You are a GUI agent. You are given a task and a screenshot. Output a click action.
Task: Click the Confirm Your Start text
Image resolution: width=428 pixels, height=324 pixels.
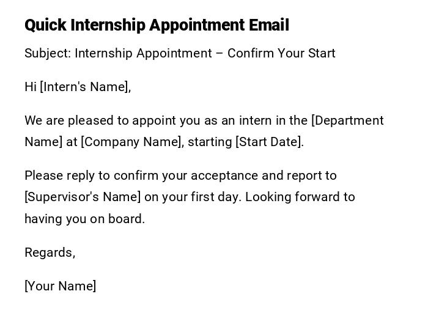pos(281,54)
